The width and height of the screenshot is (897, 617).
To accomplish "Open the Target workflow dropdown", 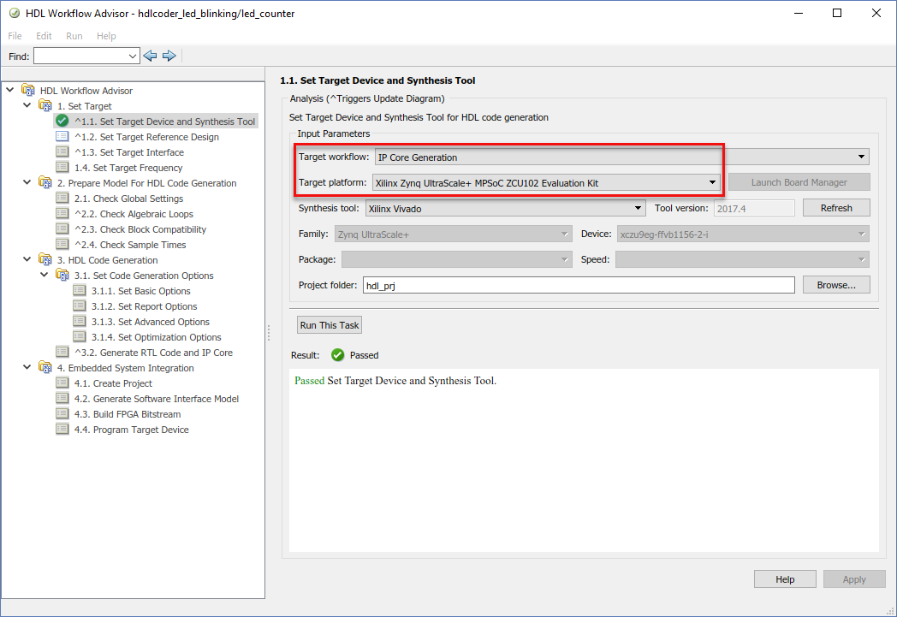I will (x=622, y=157).
